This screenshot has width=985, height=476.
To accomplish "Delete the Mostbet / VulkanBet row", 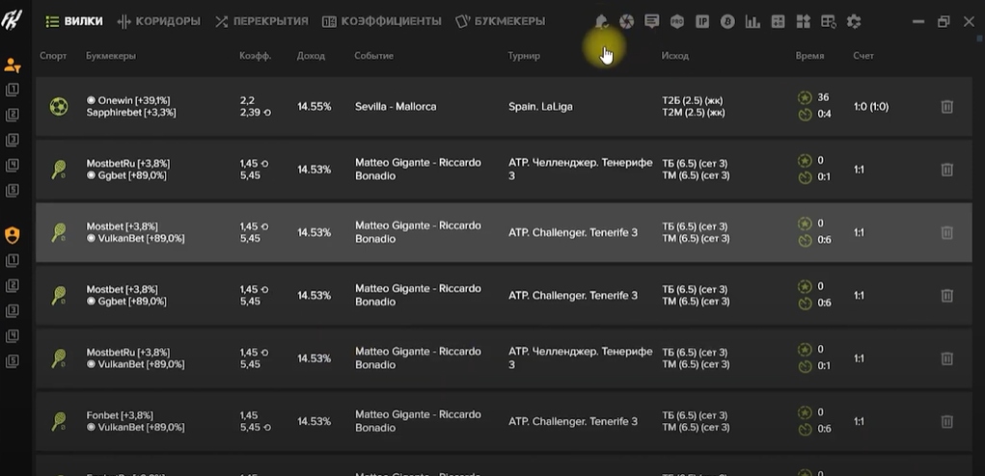I will tap(947, 232).
